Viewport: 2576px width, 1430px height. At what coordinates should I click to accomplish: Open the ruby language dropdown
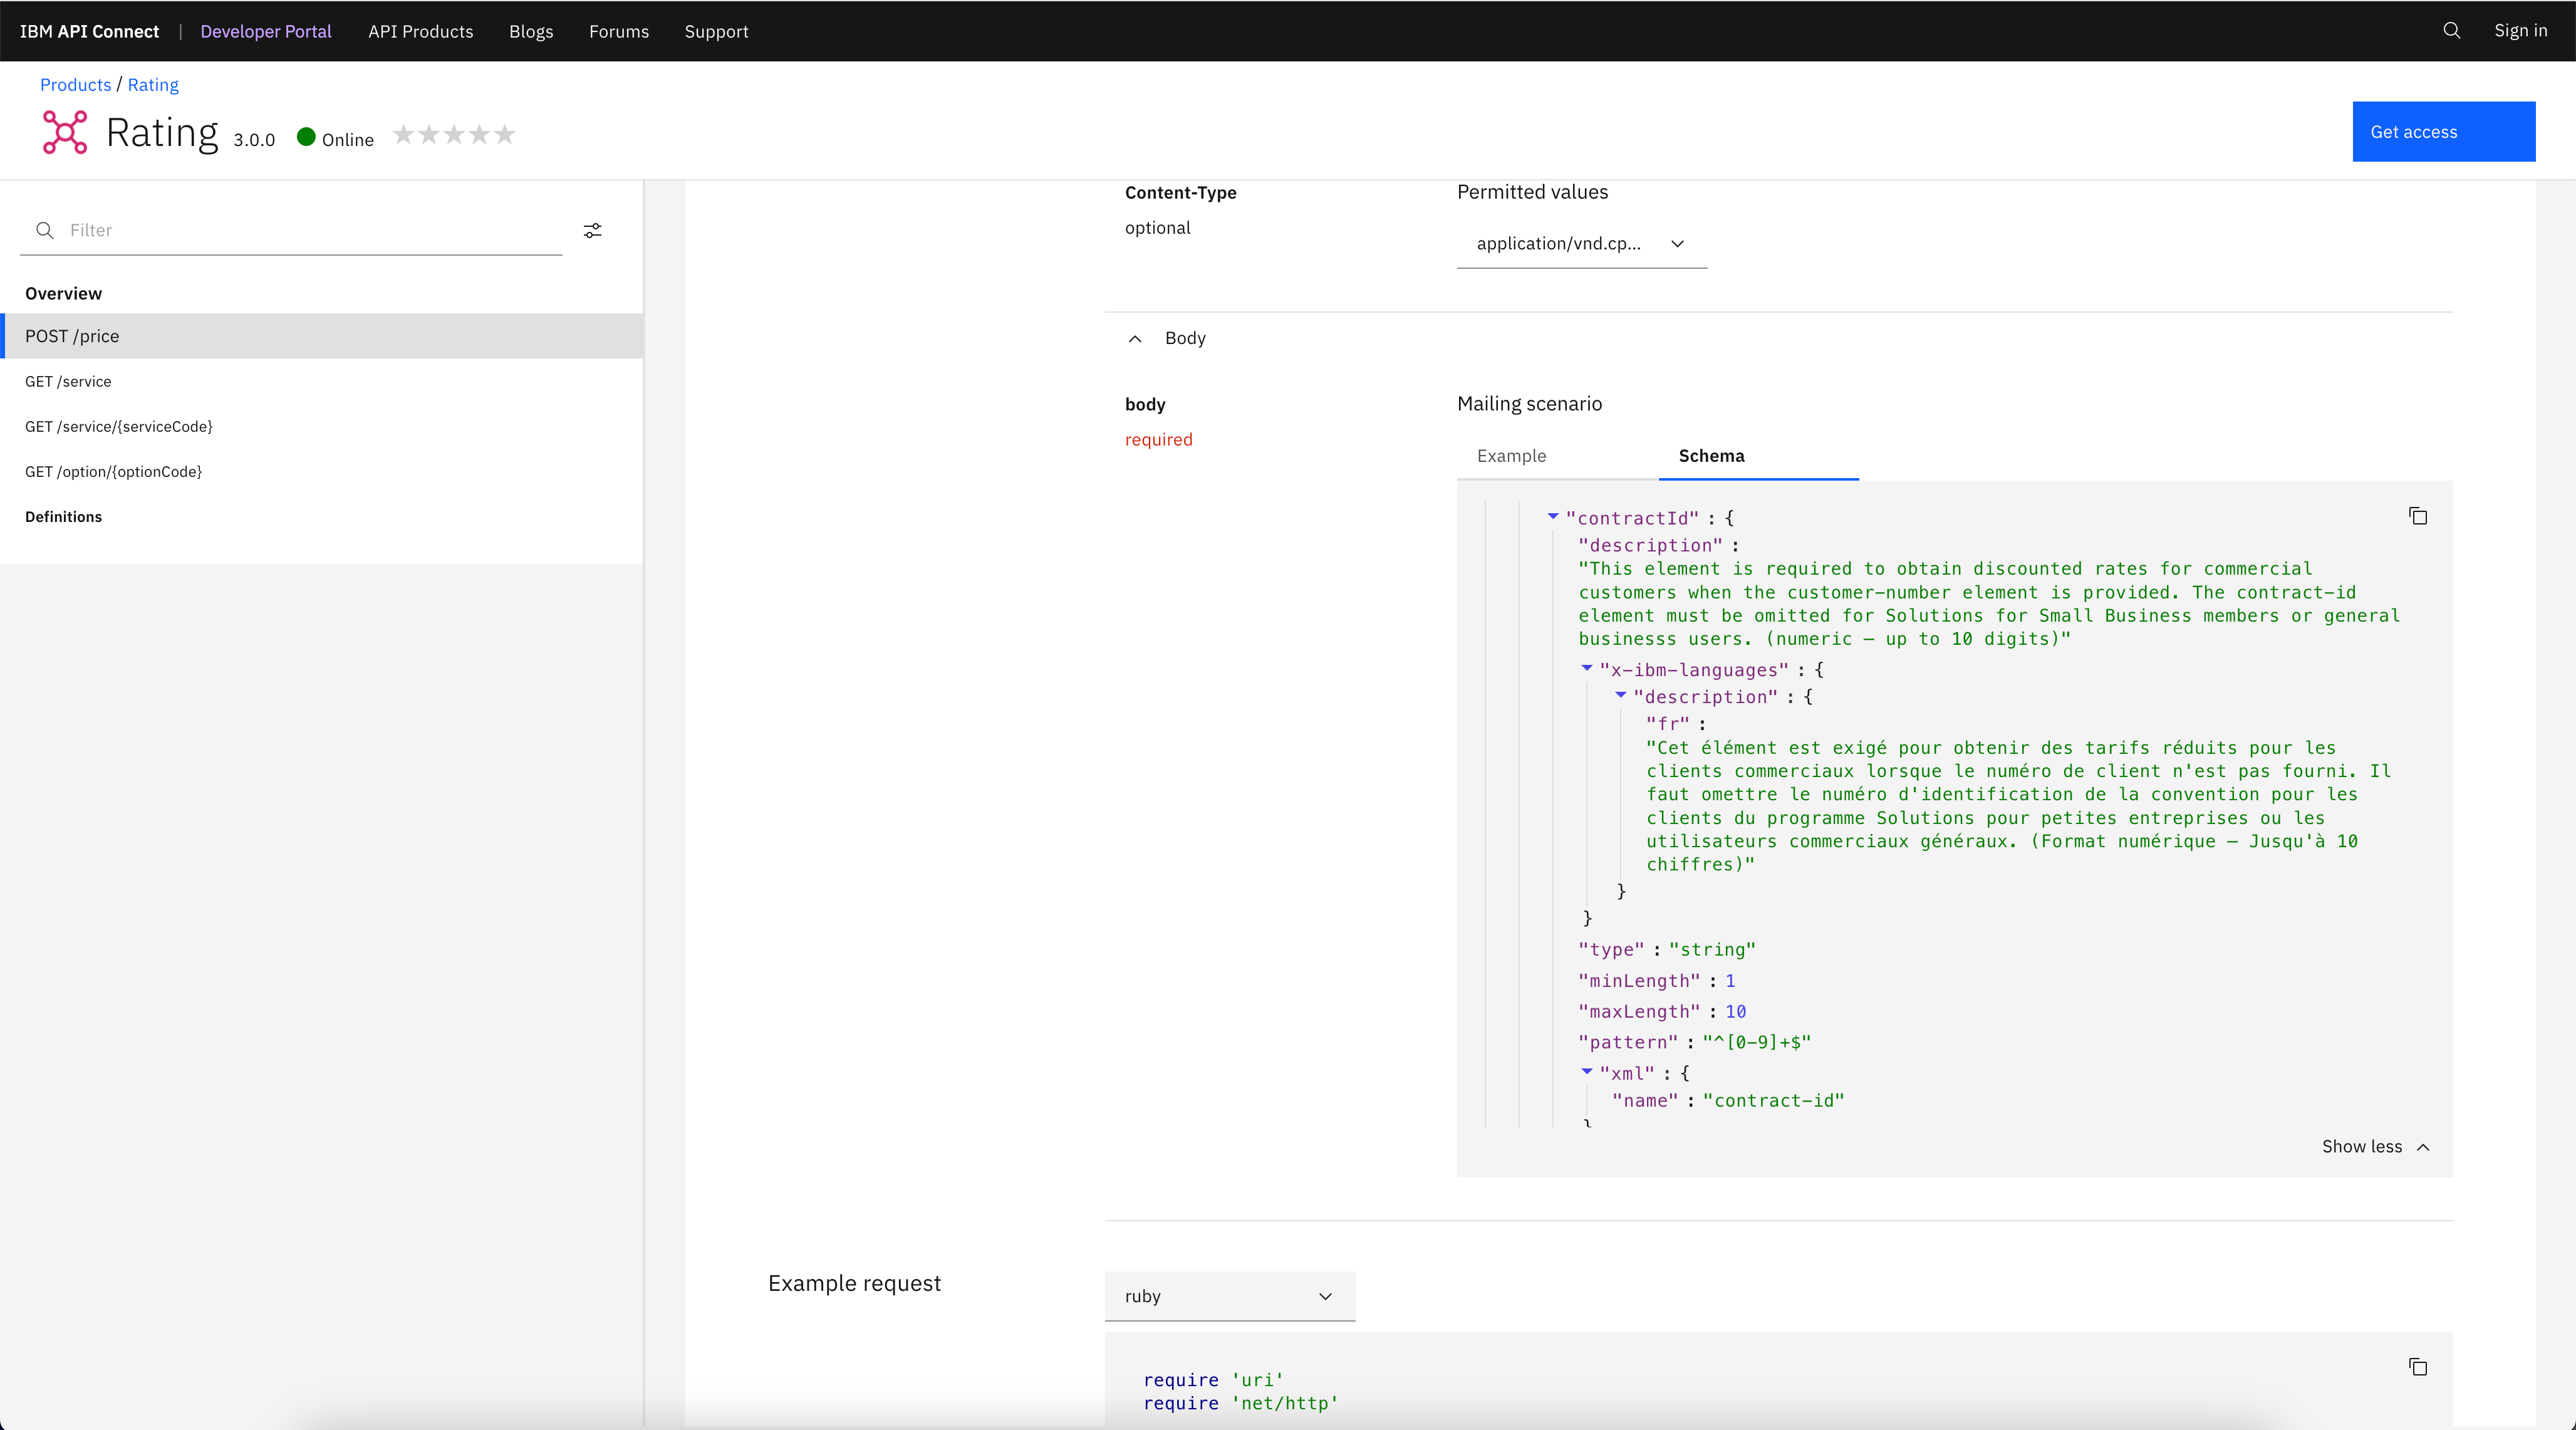[x=1229, y=1296]
